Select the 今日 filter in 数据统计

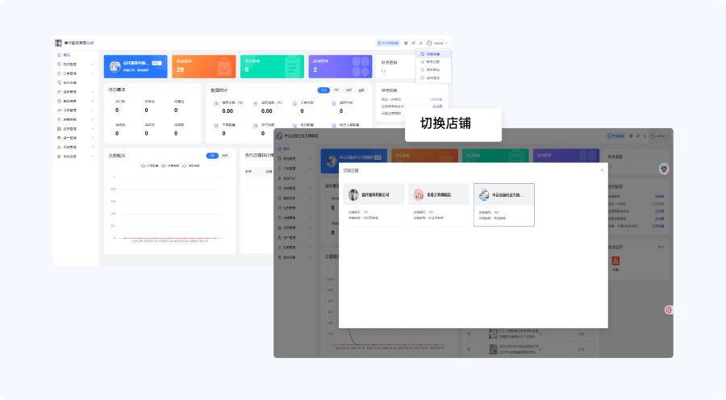[323, 90]
